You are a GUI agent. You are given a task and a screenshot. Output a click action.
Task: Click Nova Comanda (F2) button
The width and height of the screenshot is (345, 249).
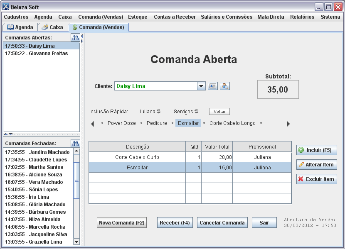click(x=122, y=222)
